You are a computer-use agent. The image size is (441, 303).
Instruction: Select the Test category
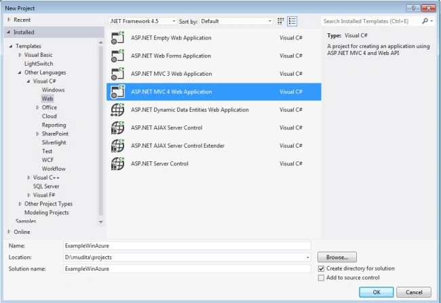coord(47,151)
